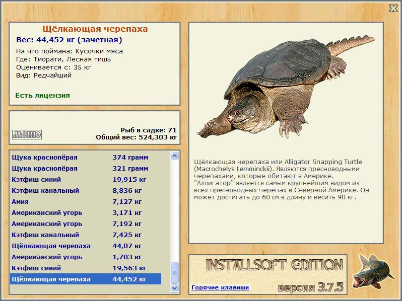Screen dimensions: 402x301
Task: Click the scroll down arrow of catch list
Action: coord(175,288)
